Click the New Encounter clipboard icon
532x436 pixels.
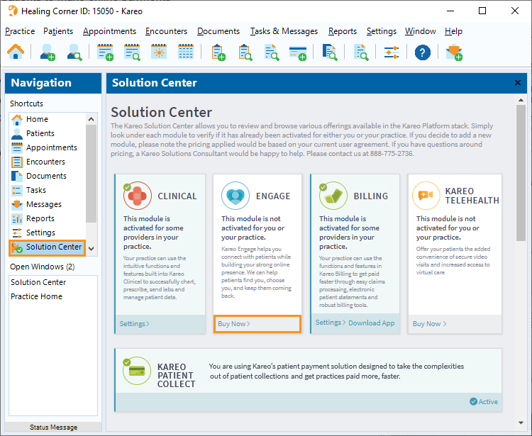coord(218,52)
